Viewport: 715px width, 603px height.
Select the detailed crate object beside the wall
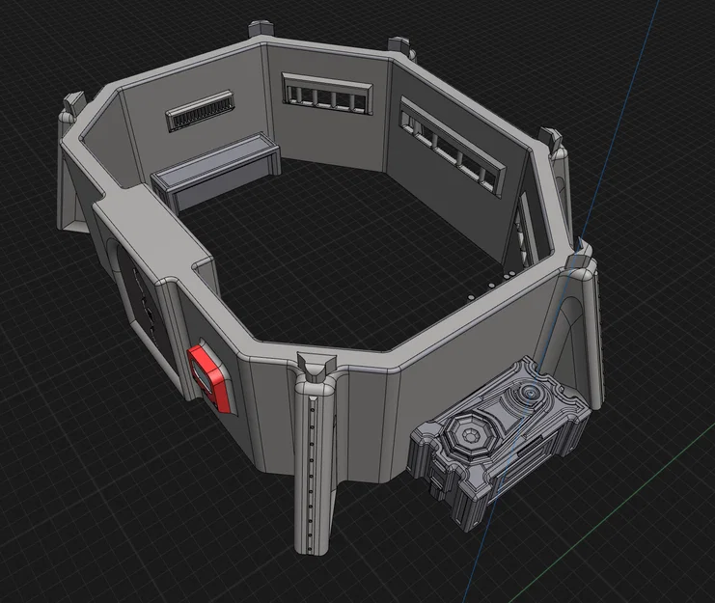coord(499,443)
